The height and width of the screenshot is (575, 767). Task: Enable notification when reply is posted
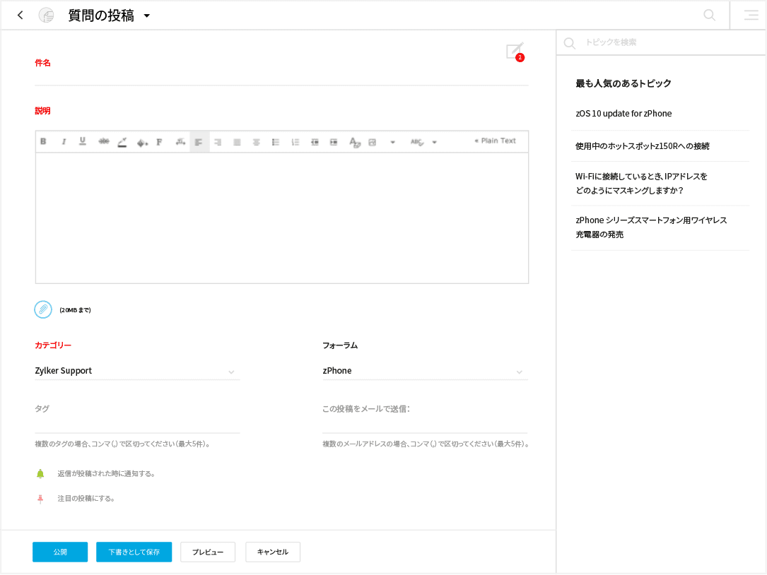[x=40, y=473]
